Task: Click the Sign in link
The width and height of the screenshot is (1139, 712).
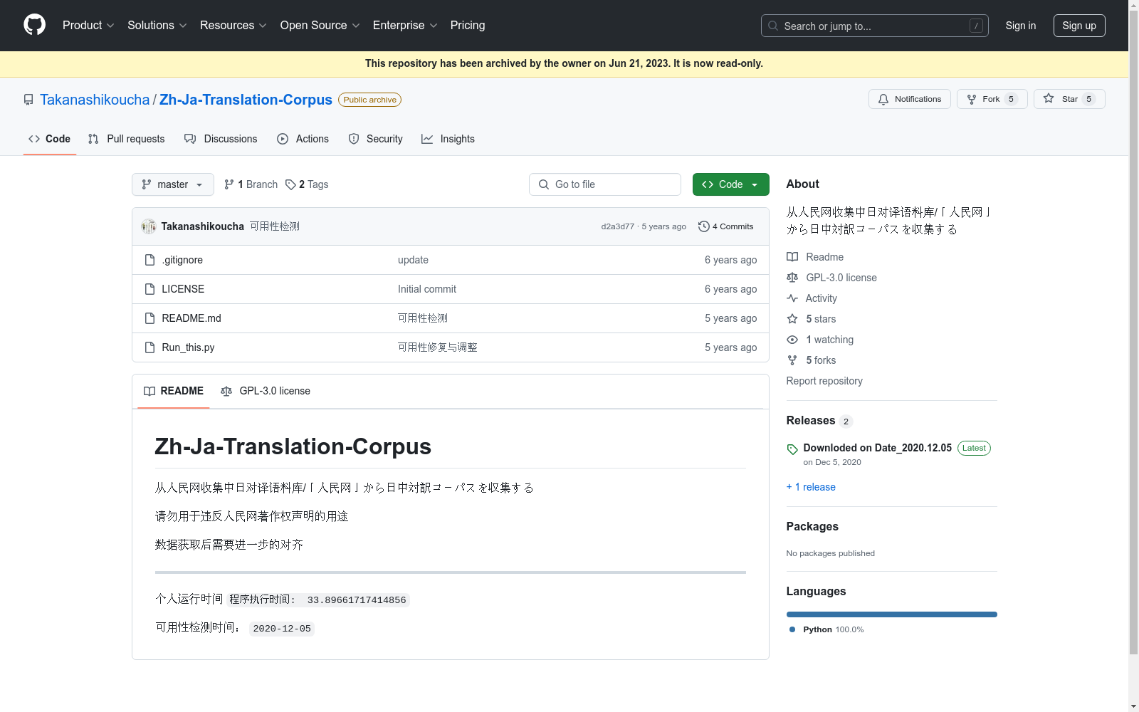Action: [x=1020, y=26]
